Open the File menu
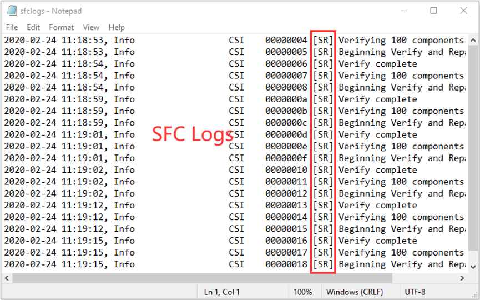The width and height of the screenshot is (480, 300). 12,27
